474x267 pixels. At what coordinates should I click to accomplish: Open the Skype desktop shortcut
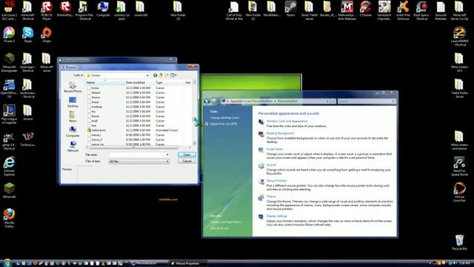tap(28, 35)
